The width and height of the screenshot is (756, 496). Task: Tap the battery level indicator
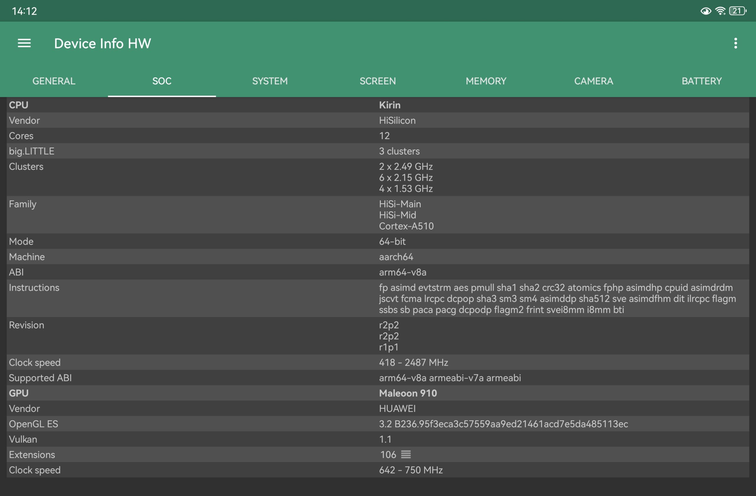[738, 11]
